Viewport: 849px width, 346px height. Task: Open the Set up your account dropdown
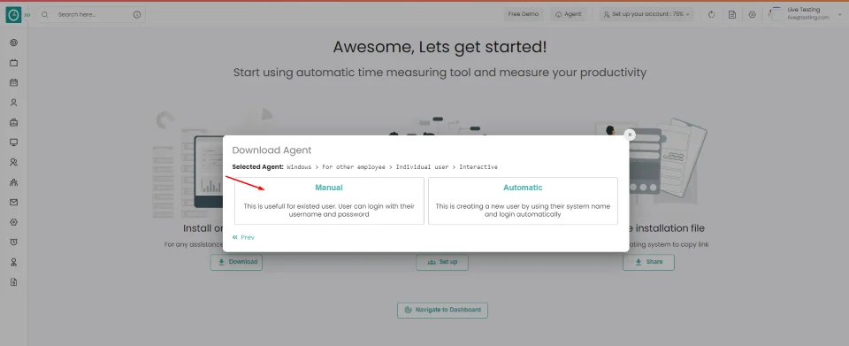pyautogui.click(x=646, y=15)
